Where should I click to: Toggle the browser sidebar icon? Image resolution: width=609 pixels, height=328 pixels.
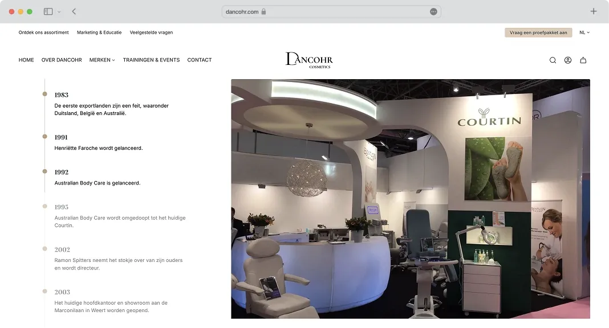point(48,11)
